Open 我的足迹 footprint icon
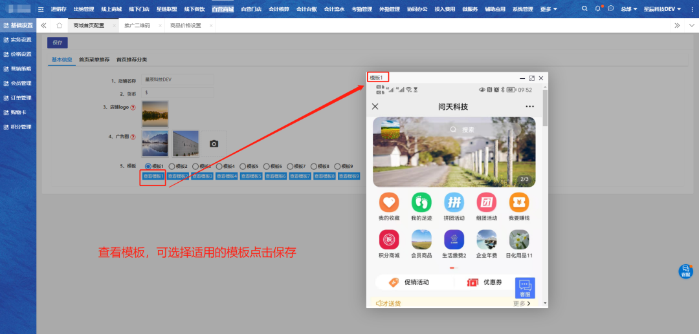Screen dimensions: 699x334 pyautogui.click(x=421, y=203)
